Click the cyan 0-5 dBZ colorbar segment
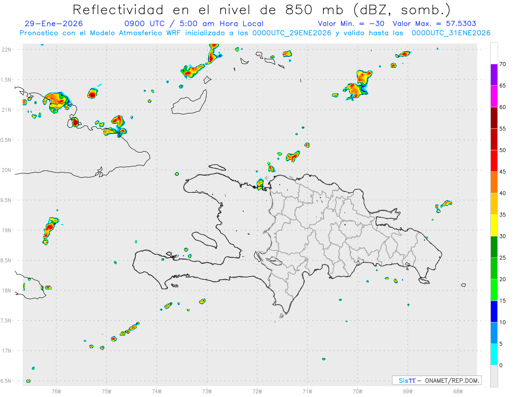Screen dimensions: 514x397 494,355
